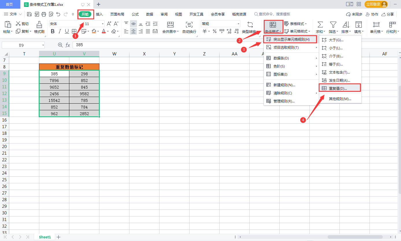Click the Collaborate (协作) button
This screenshot has height=241, width=401.
point(372,14)
